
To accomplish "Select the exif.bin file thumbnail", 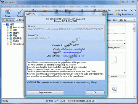I will tap(114, 60).
